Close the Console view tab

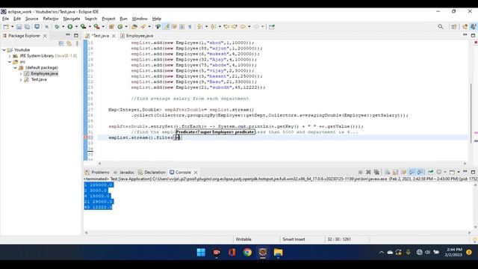(196, 173)
